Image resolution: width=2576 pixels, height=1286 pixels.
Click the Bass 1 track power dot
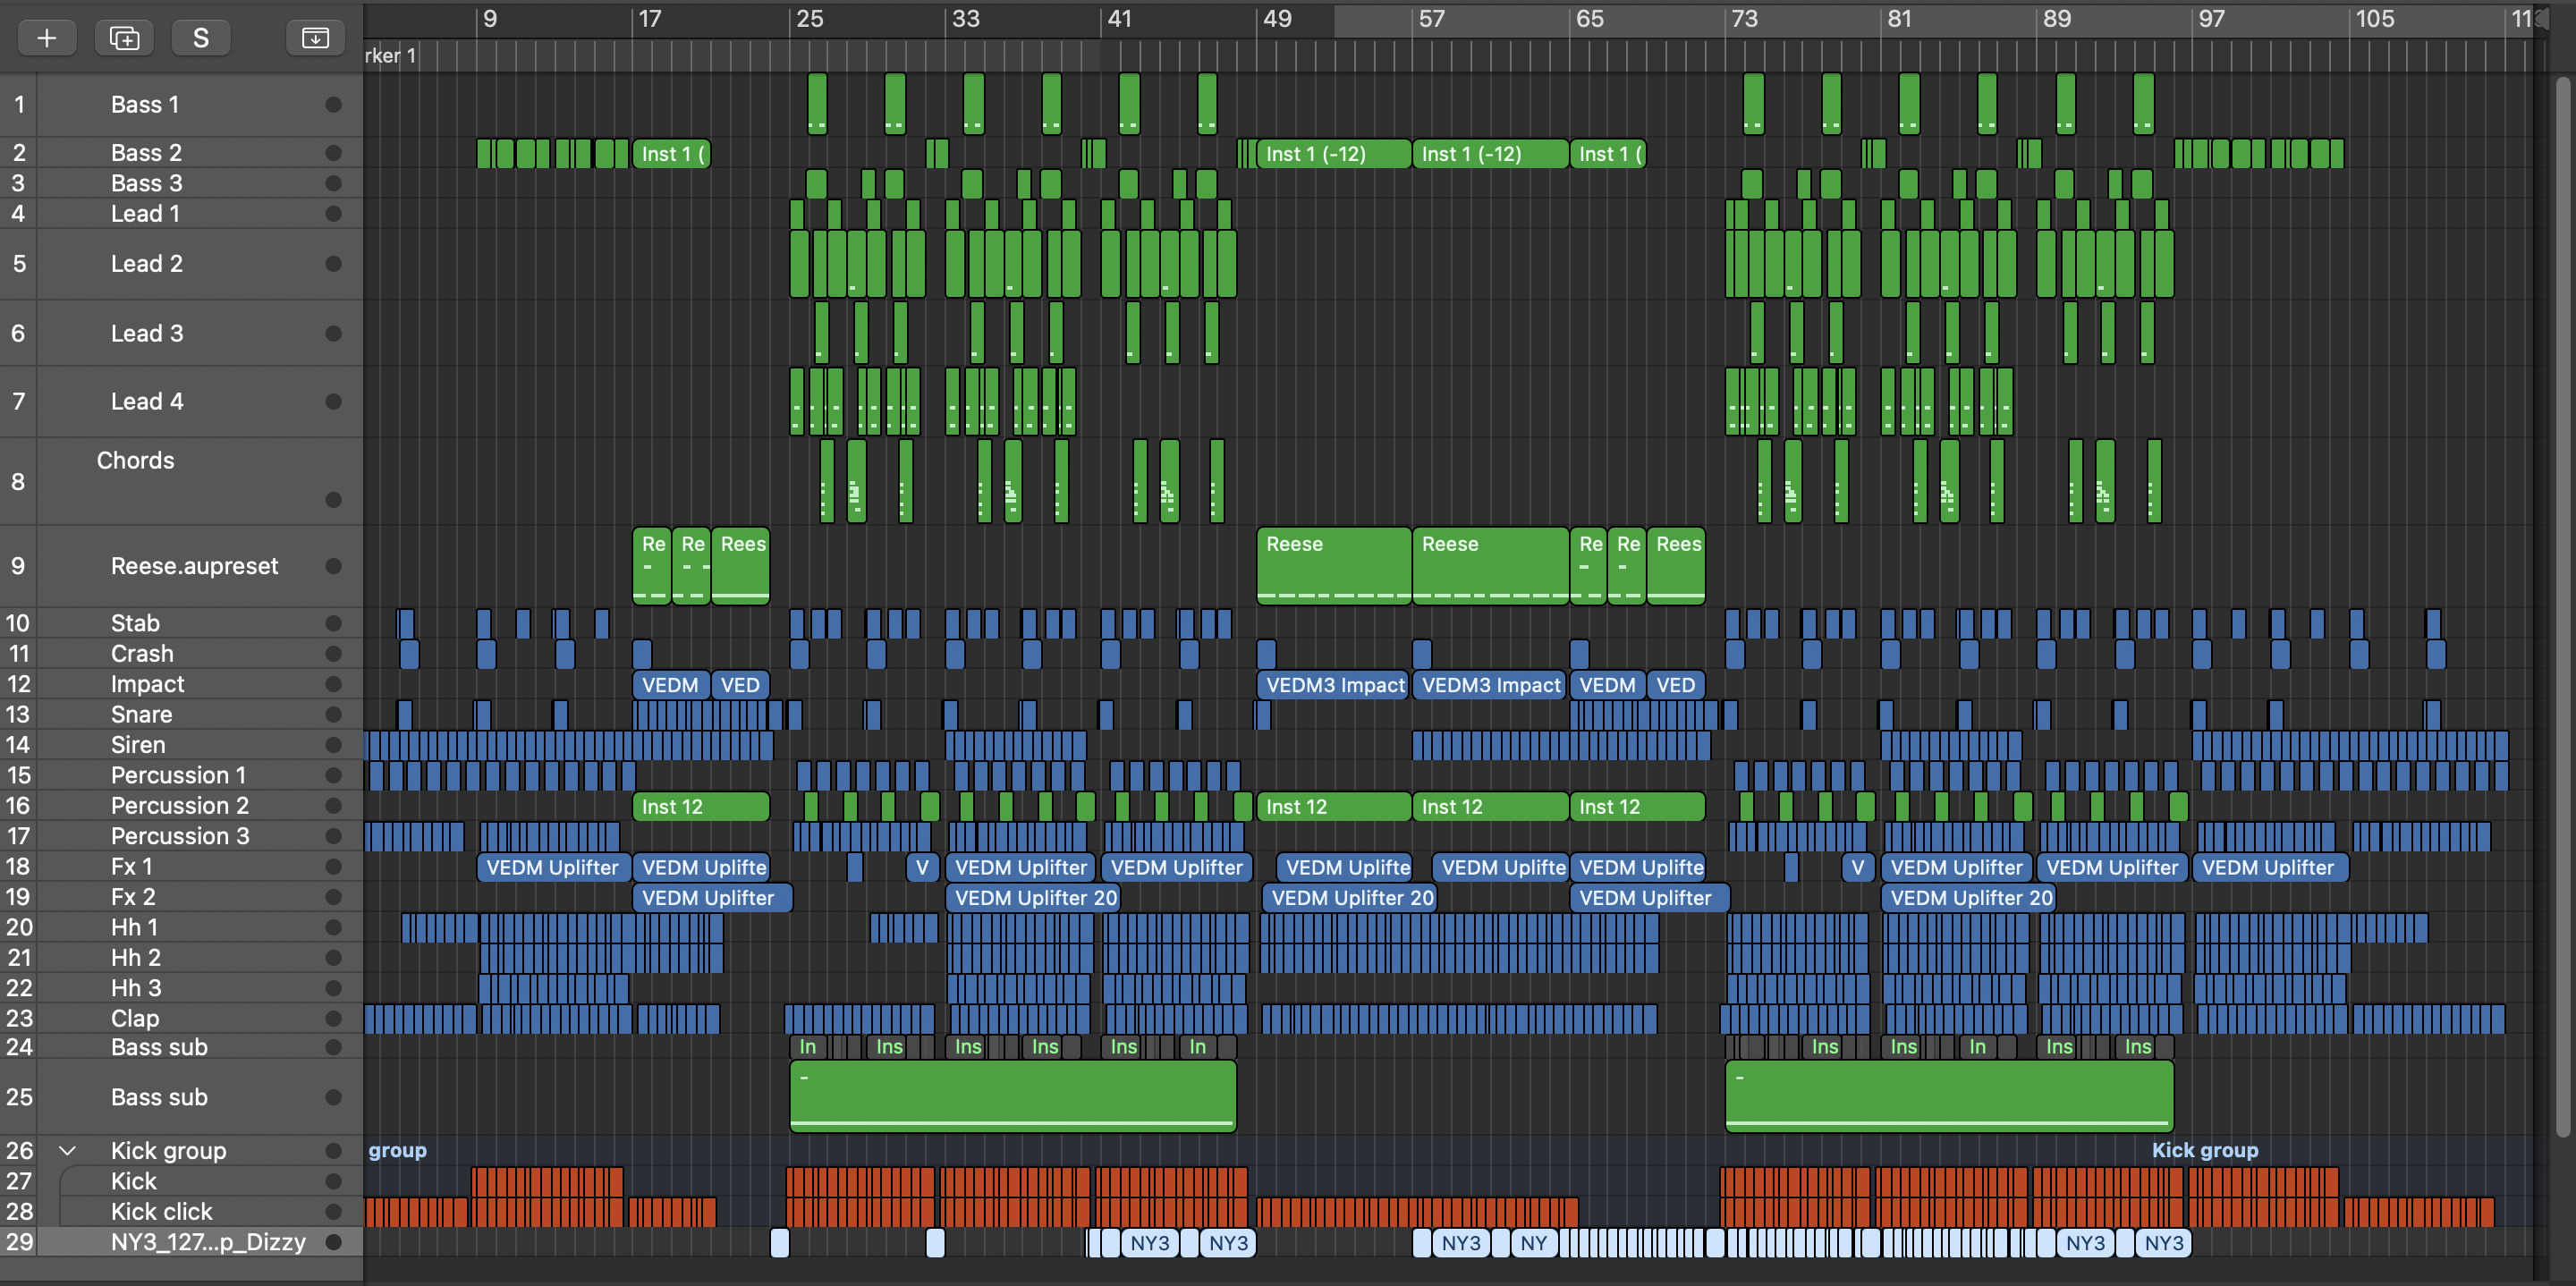[334, 105]
